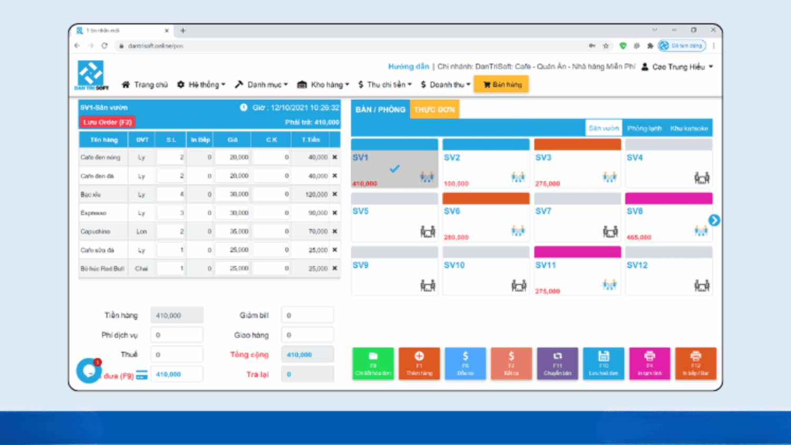Select the Phòng lạnh area tab
Image resolution: width=791 pixels, height=445 pixels.
[x=644, y=129]
